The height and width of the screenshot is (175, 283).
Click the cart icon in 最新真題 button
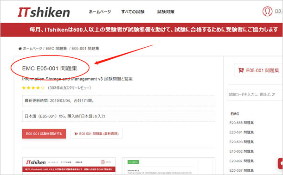[x=76, y=134]
